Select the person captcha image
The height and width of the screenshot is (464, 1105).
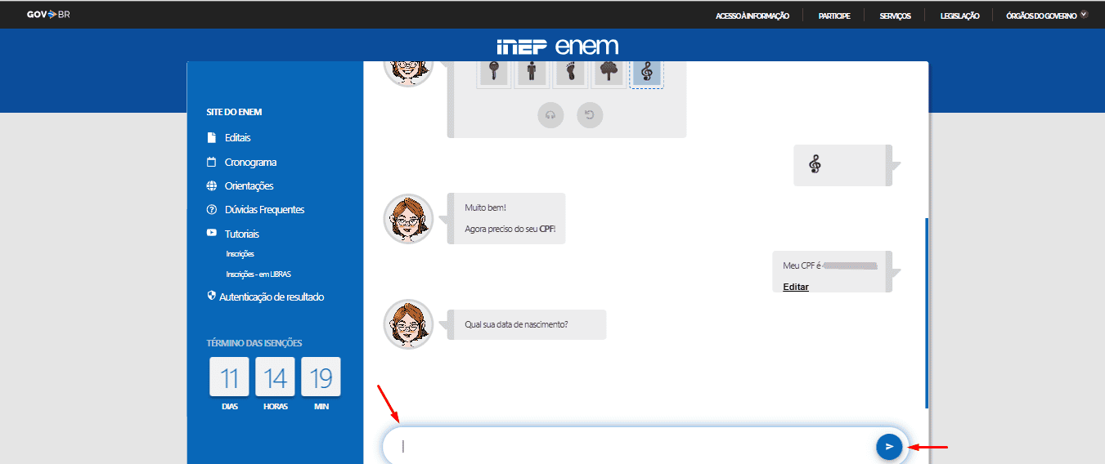pyautogui.click(x=532, y=72)
